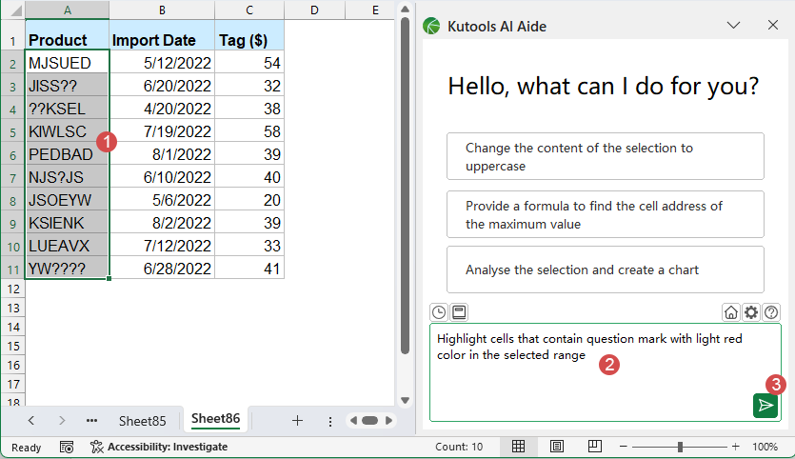Switch to Page Layout view
The height and width of the screenshot is (459, 795).
pos(557,447)
